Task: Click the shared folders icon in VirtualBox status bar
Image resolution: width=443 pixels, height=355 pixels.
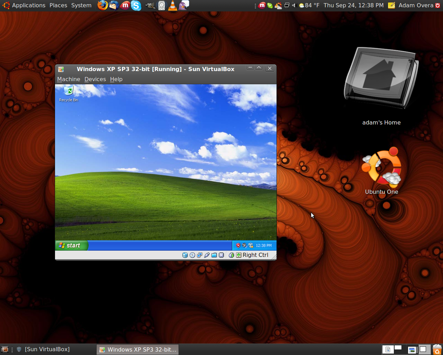Action: [x=213, y=255]
